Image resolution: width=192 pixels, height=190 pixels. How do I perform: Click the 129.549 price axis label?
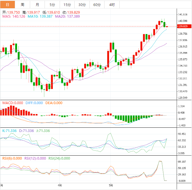183,98
